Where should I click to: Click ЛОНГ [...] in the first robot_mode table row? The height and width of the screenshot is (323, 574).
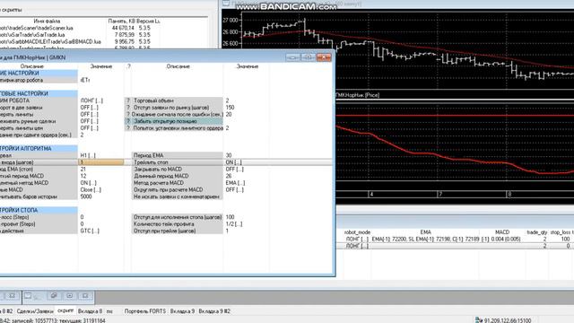point(357,239)
